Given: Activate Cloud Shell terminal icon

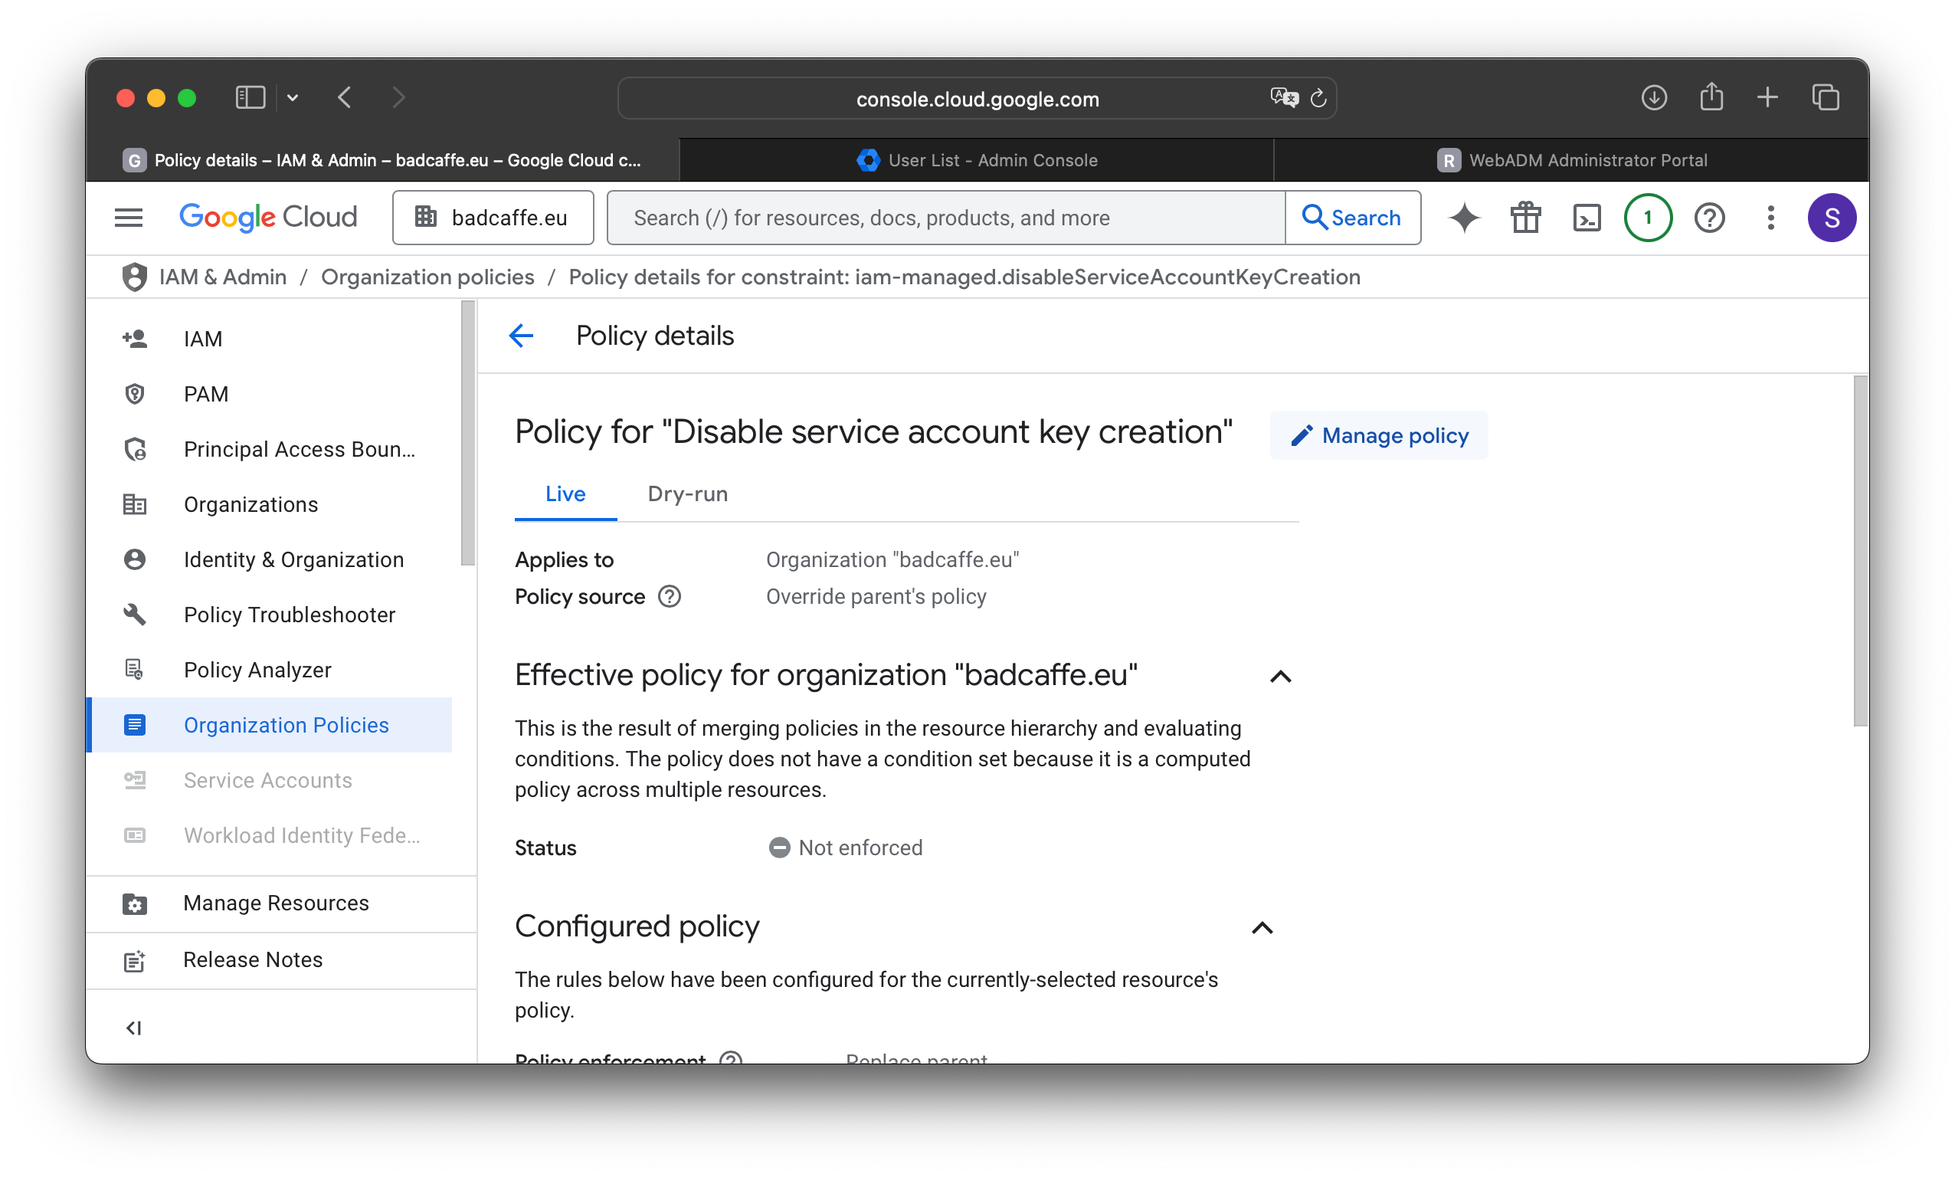Looking at the screenshot, I should coord(1587,218).
